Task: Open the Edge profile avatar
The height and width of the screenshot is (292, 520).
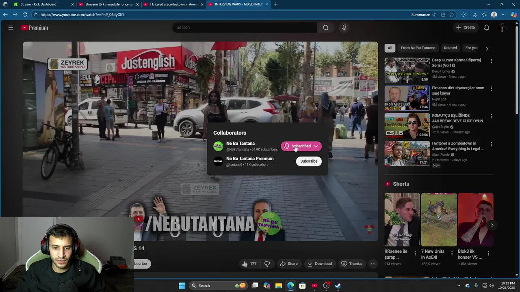Action: coord(494,15)
